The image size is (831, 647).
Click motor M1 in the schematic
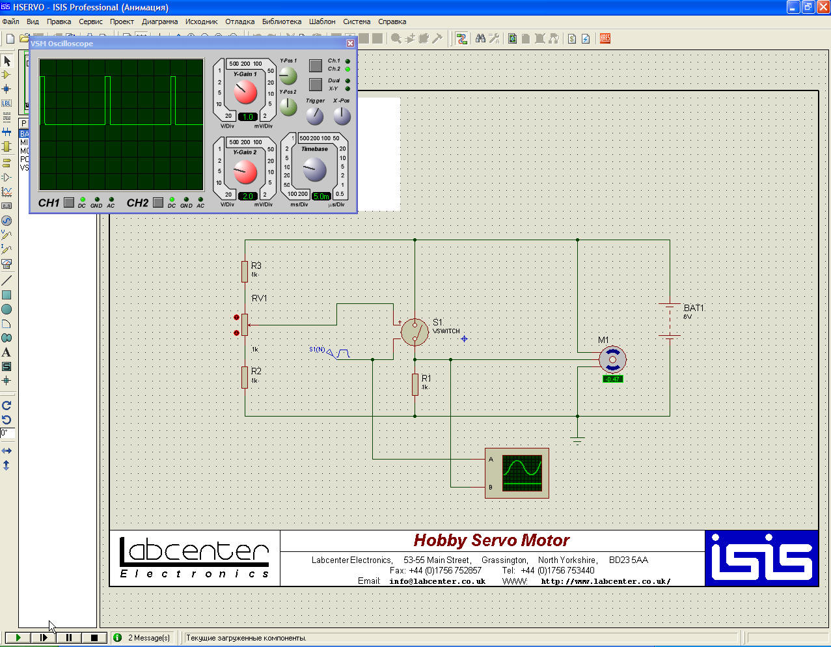(x=612, y=359)
